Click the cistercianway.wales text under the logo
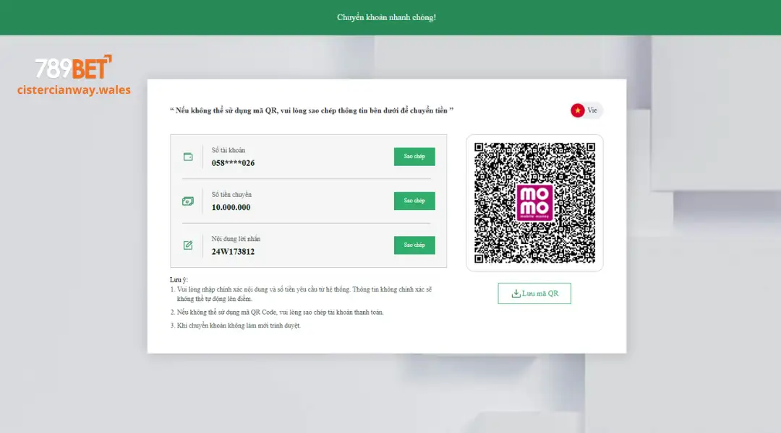Viewport: 781px width, 433px height. [x=74, y=90]
